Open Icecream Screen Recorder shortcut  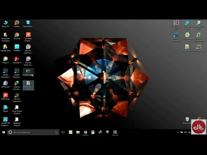click(28, 37)
